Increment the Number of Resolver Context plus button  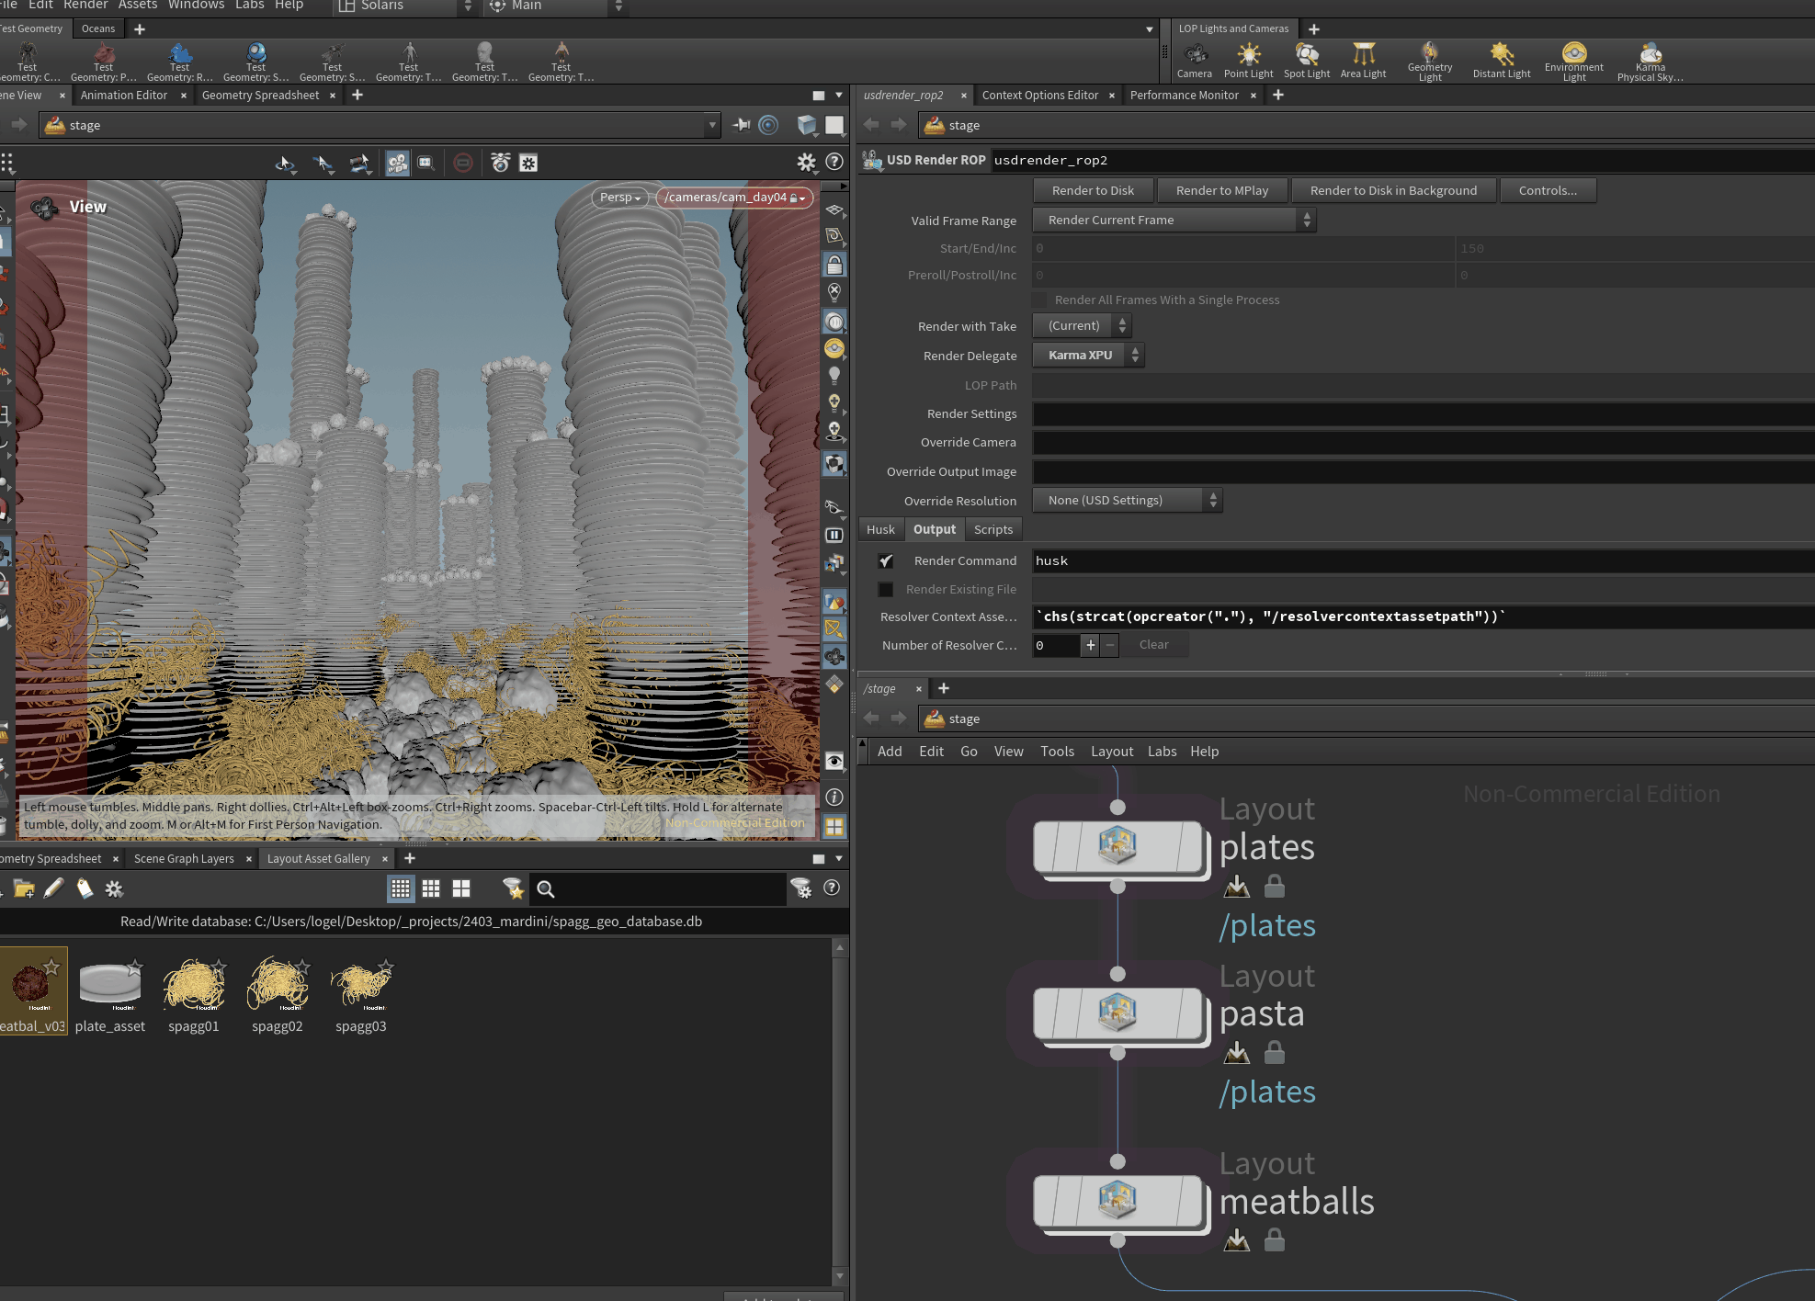click(x=1090, y=645)
